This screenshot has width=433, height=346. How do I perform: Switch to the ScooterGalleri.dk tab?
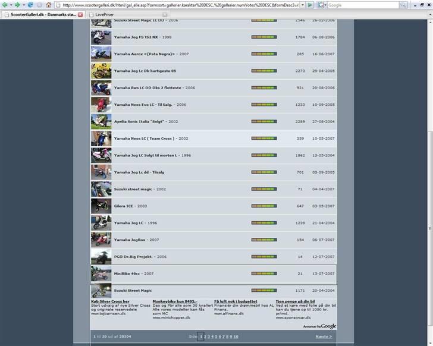[43, 14]
